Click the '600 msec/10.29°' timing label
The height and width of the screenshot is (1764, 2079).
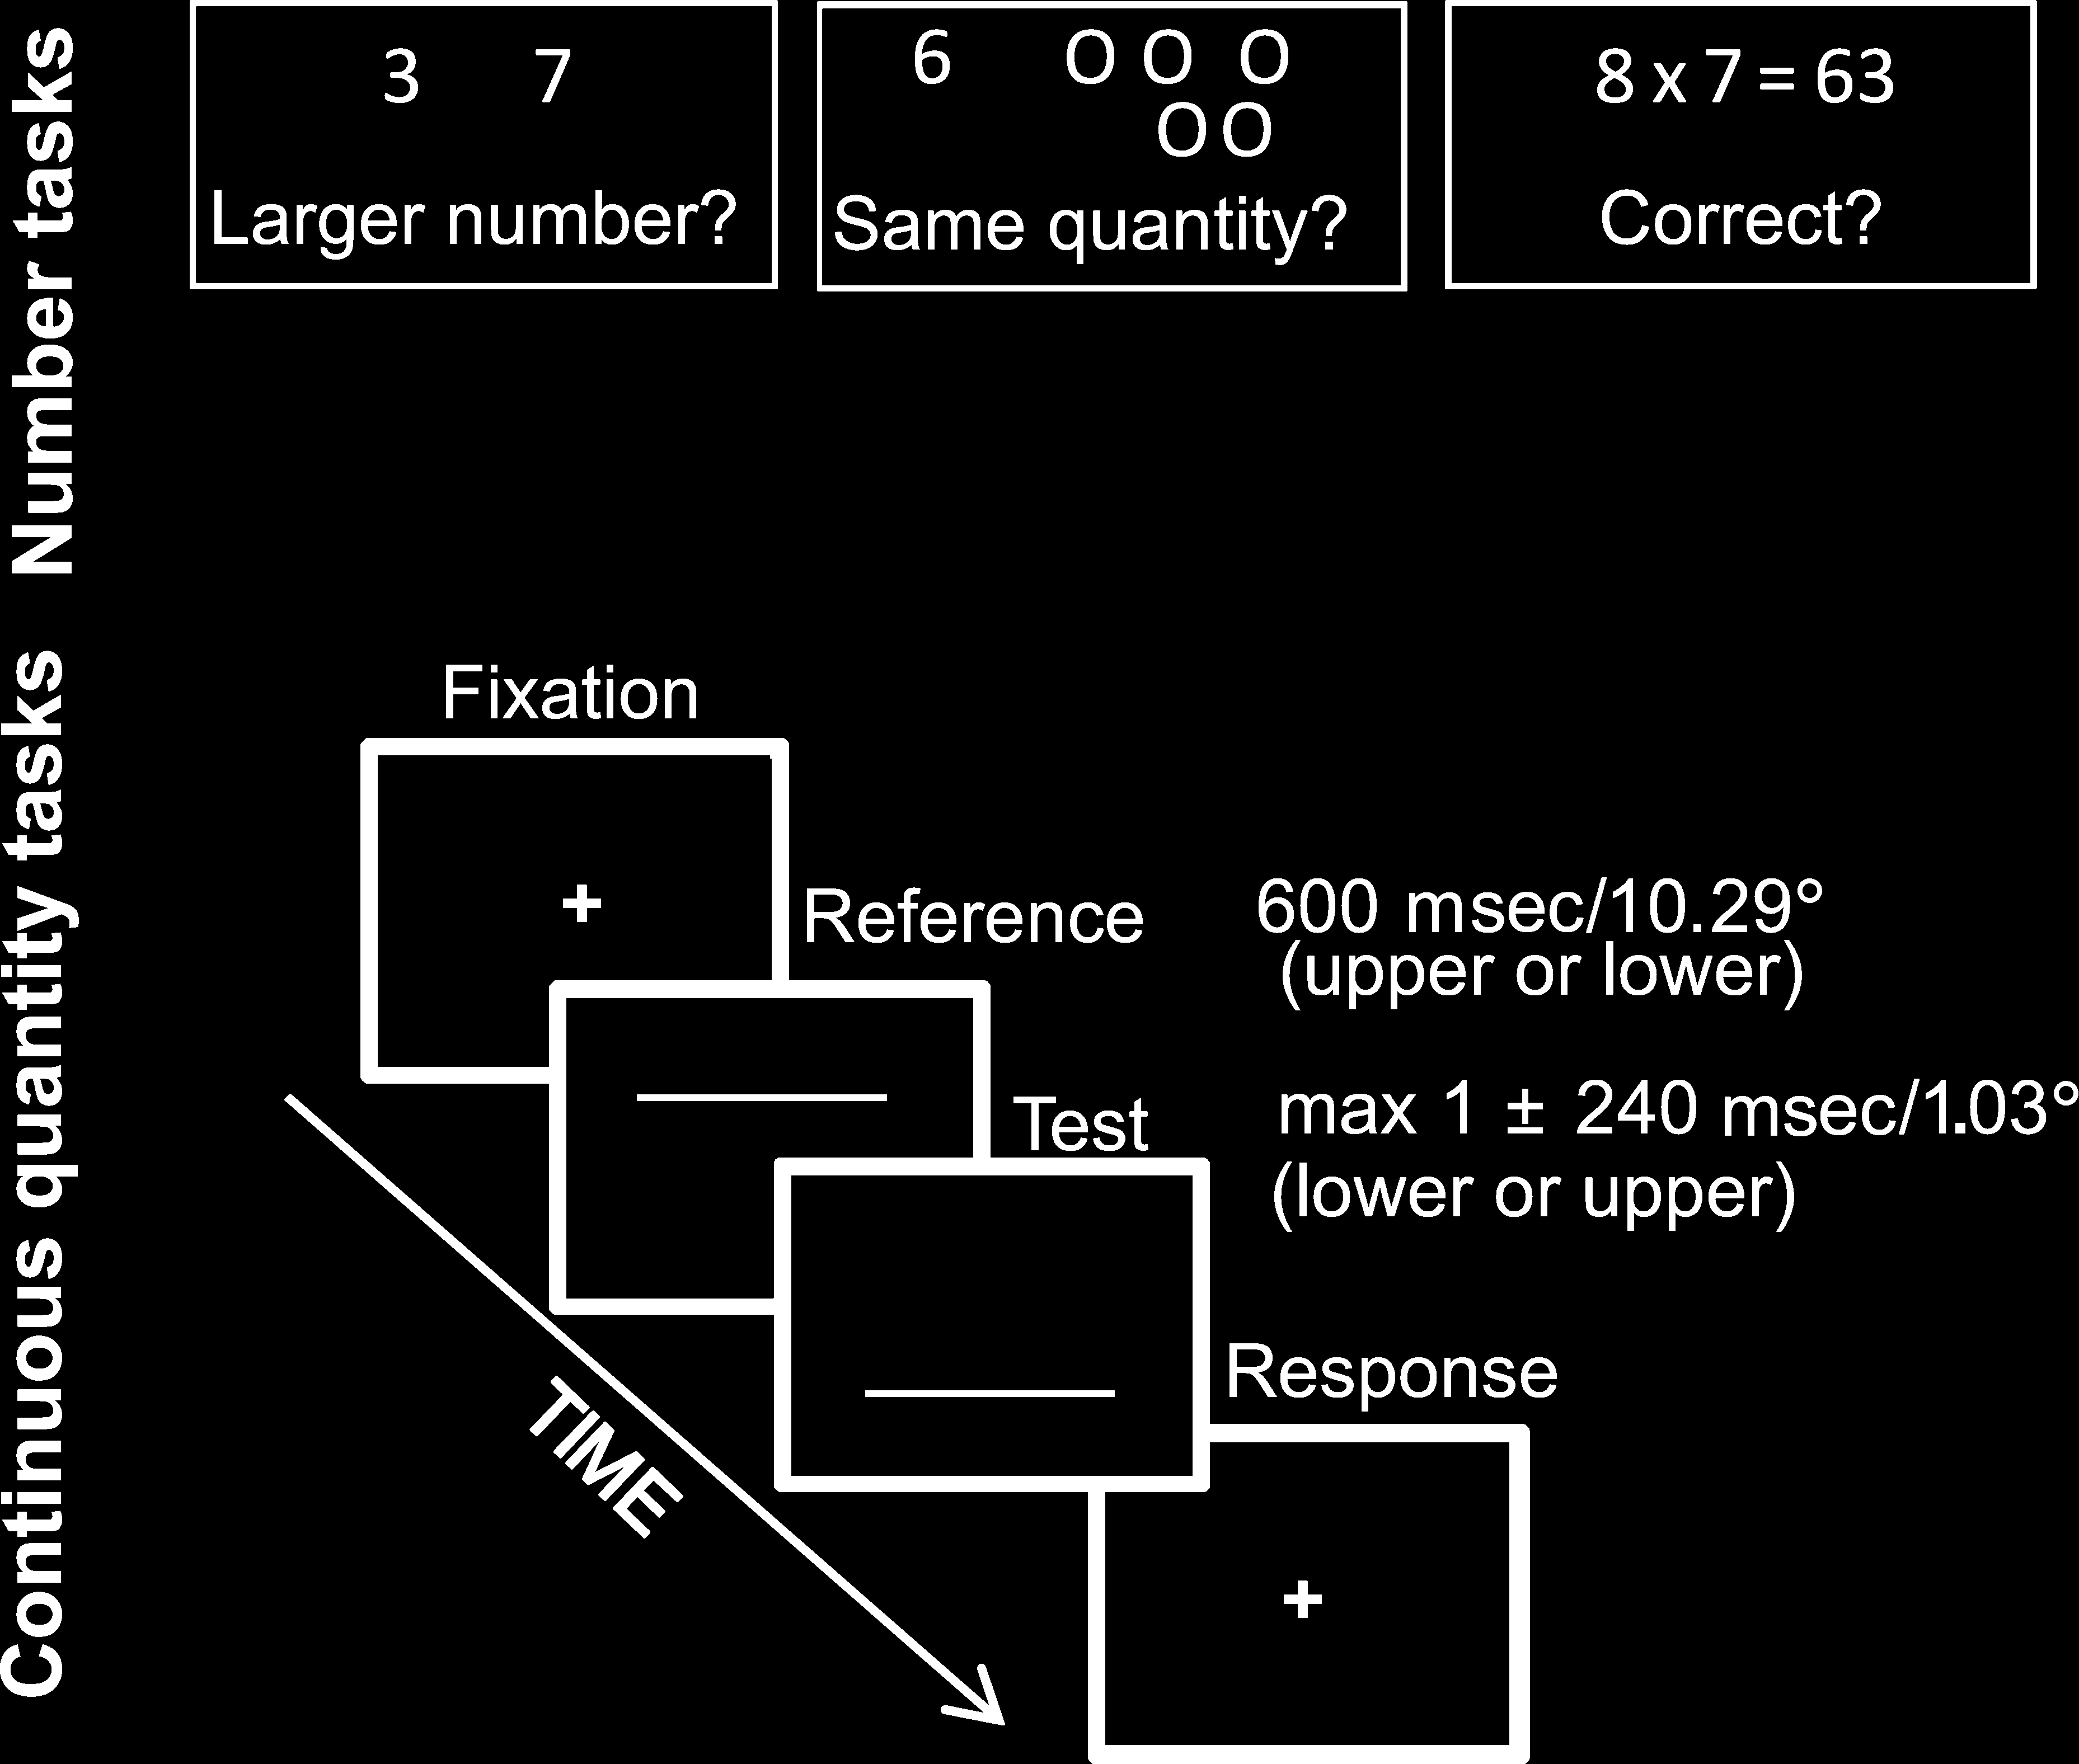tap(1575, 892)
